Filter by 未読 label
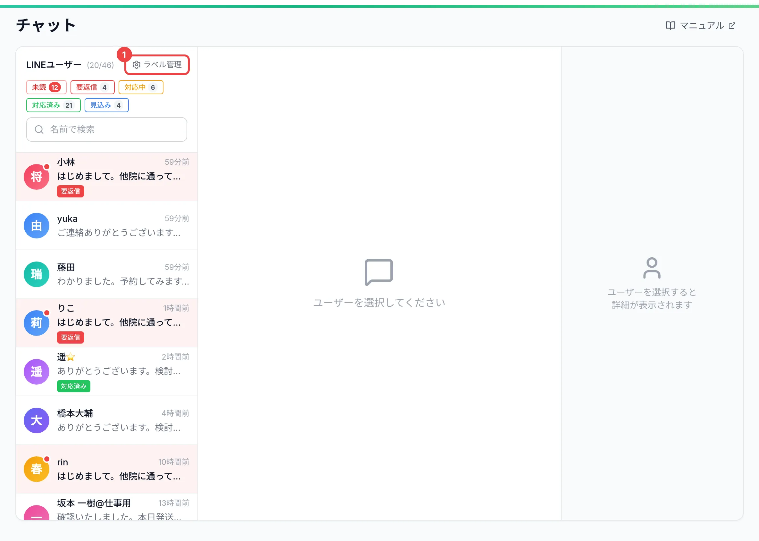This screenshot has width=759, height=541. pyautogui.click(x=46, y=87)
